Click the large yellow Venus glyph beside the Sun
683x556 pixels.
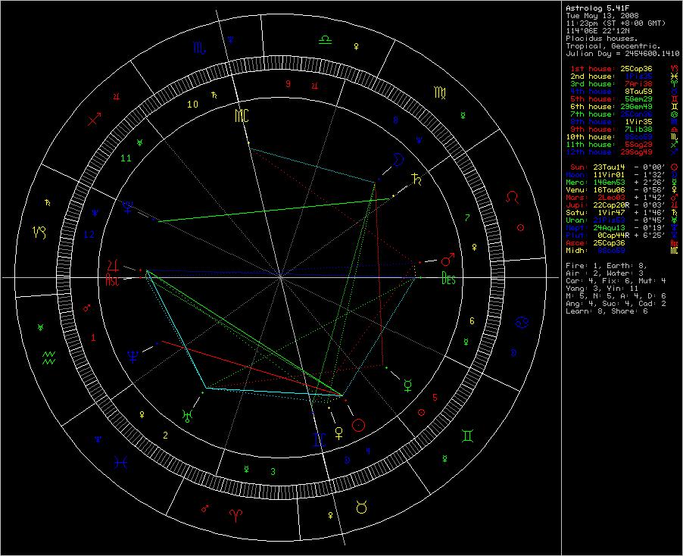pyautogui.click(x=338, y=432)
